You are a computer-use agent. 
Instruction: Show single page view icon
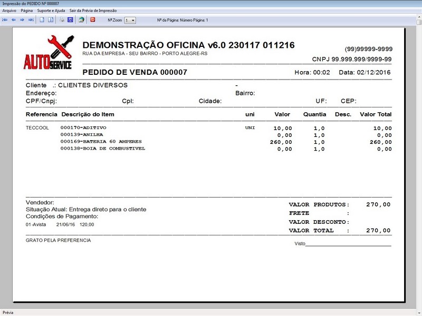(x=42, y=20)
